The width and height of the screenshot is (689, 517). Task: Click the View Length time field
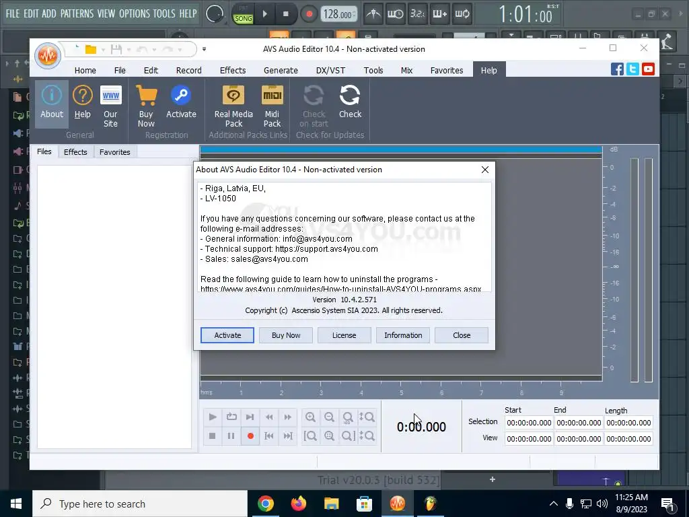click(x=628, y=439)
